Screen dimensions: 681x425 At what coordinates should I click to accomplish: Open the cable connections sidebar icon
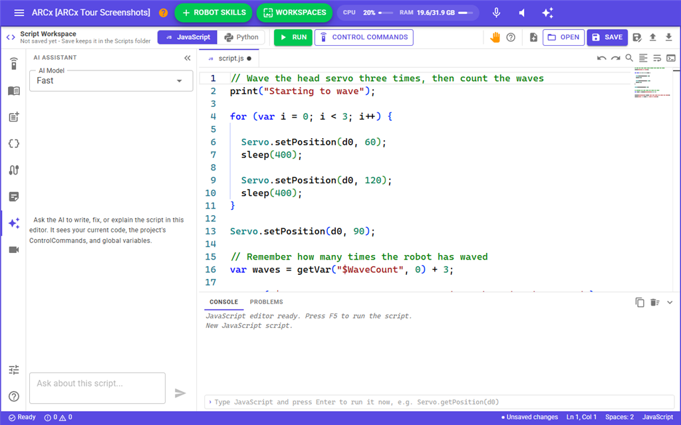pyautogui.click(x=14, y=170)
